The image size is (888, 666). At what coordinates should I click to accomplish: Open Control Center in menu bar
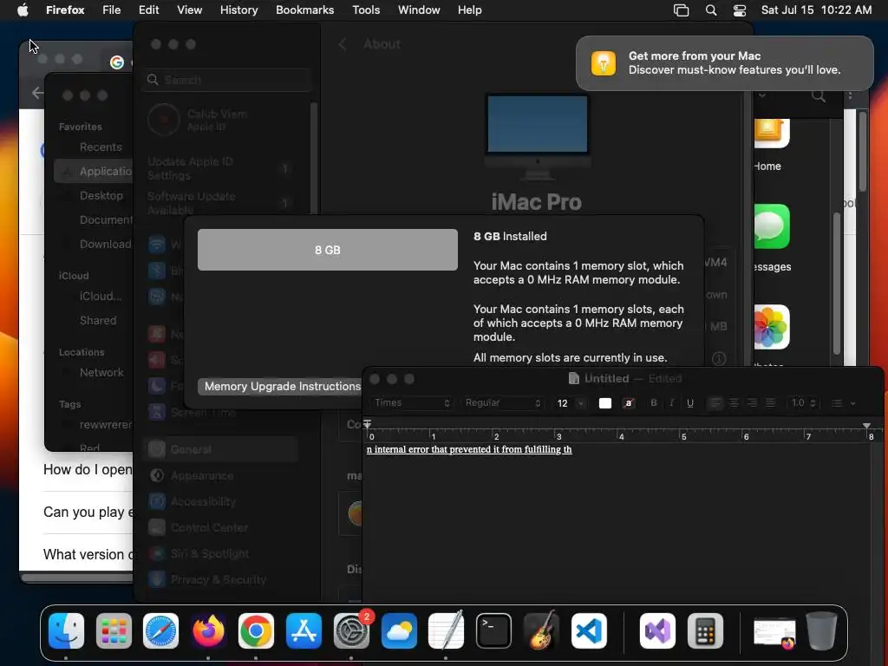pyautogui.click(x=740, y=10)
